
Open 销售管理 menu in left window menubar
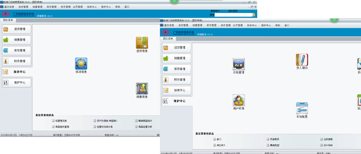coord(37,7)
